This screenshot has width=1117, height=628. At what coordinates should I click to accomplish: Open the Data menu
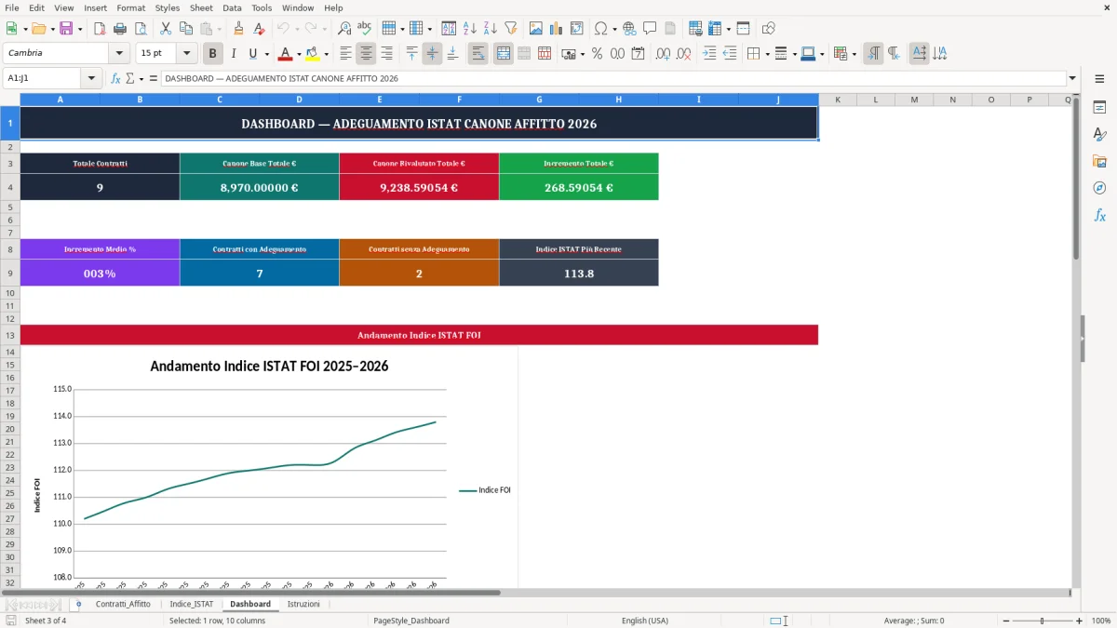232,7
